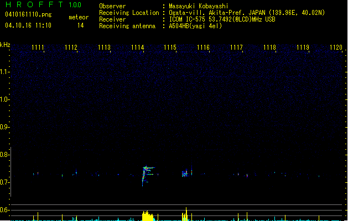Click the 1.1 kHz frequency label

click(x=4, y=72)
